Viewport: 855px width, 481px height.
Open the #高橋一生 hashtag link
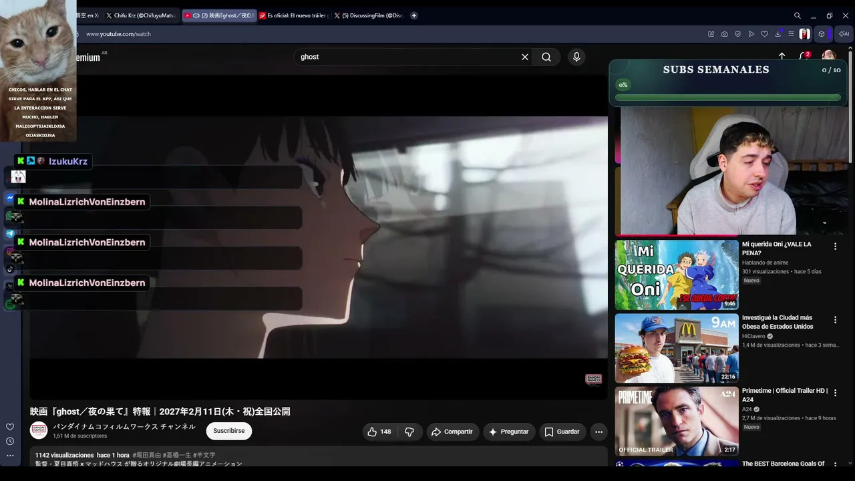177,455
